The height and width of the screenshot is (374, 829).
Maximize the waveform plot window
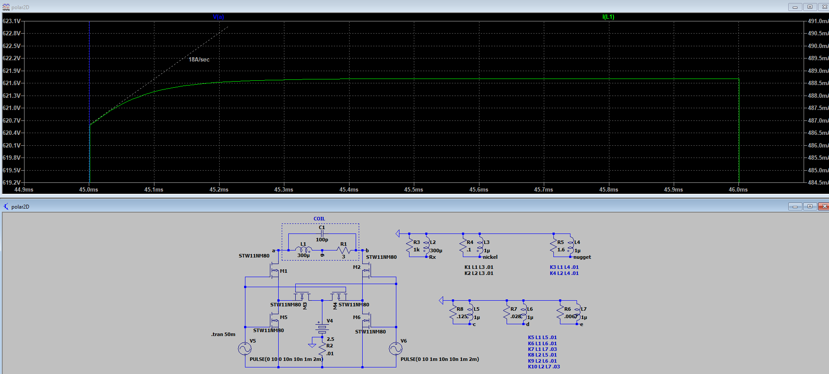pyautogui.click(x=810, y=7)
